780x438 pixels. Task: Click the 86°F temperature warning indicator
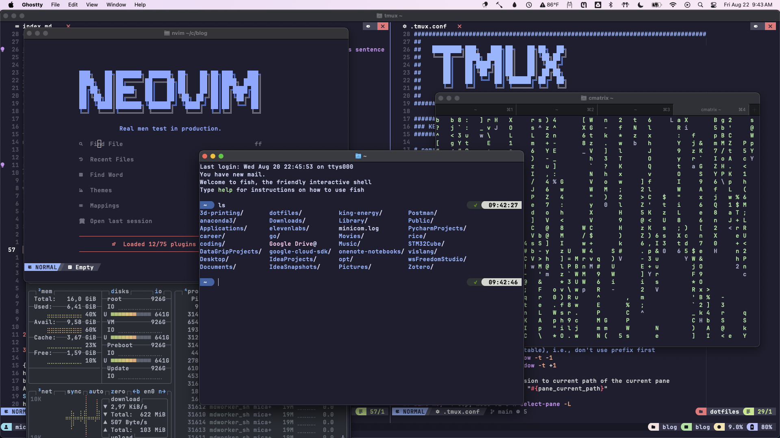click(549, 4)
